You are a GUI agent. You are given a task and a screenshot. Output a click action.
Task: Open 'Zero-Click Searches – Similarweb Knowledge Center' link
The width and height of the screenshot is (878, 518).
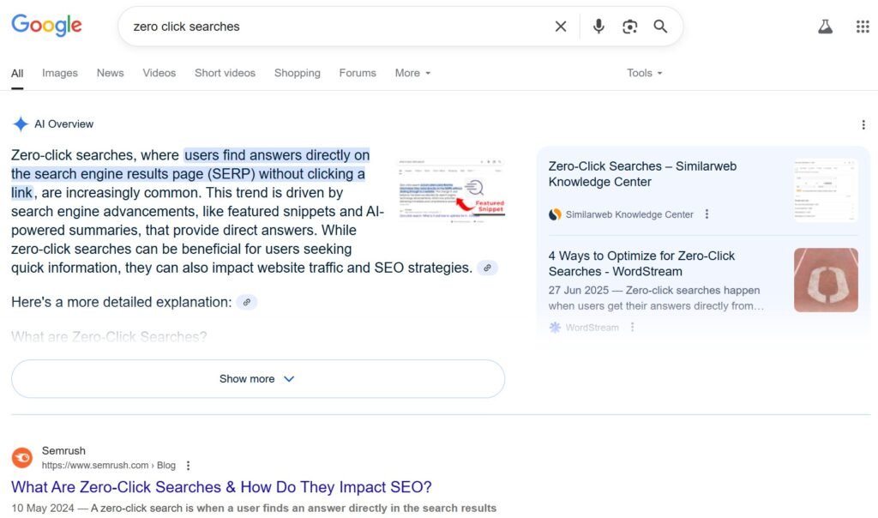pos(642,174)
